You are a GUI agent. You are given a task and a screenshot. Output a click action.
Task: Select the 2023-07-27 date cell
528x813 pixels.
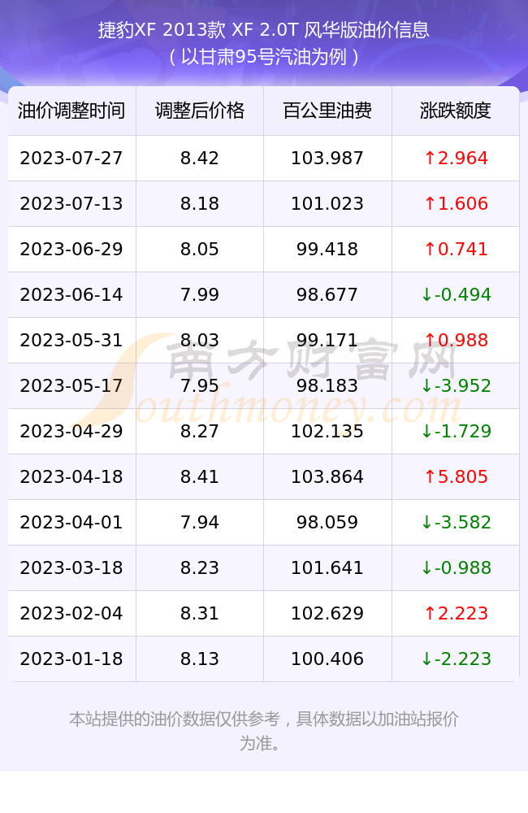coord(71,159)
